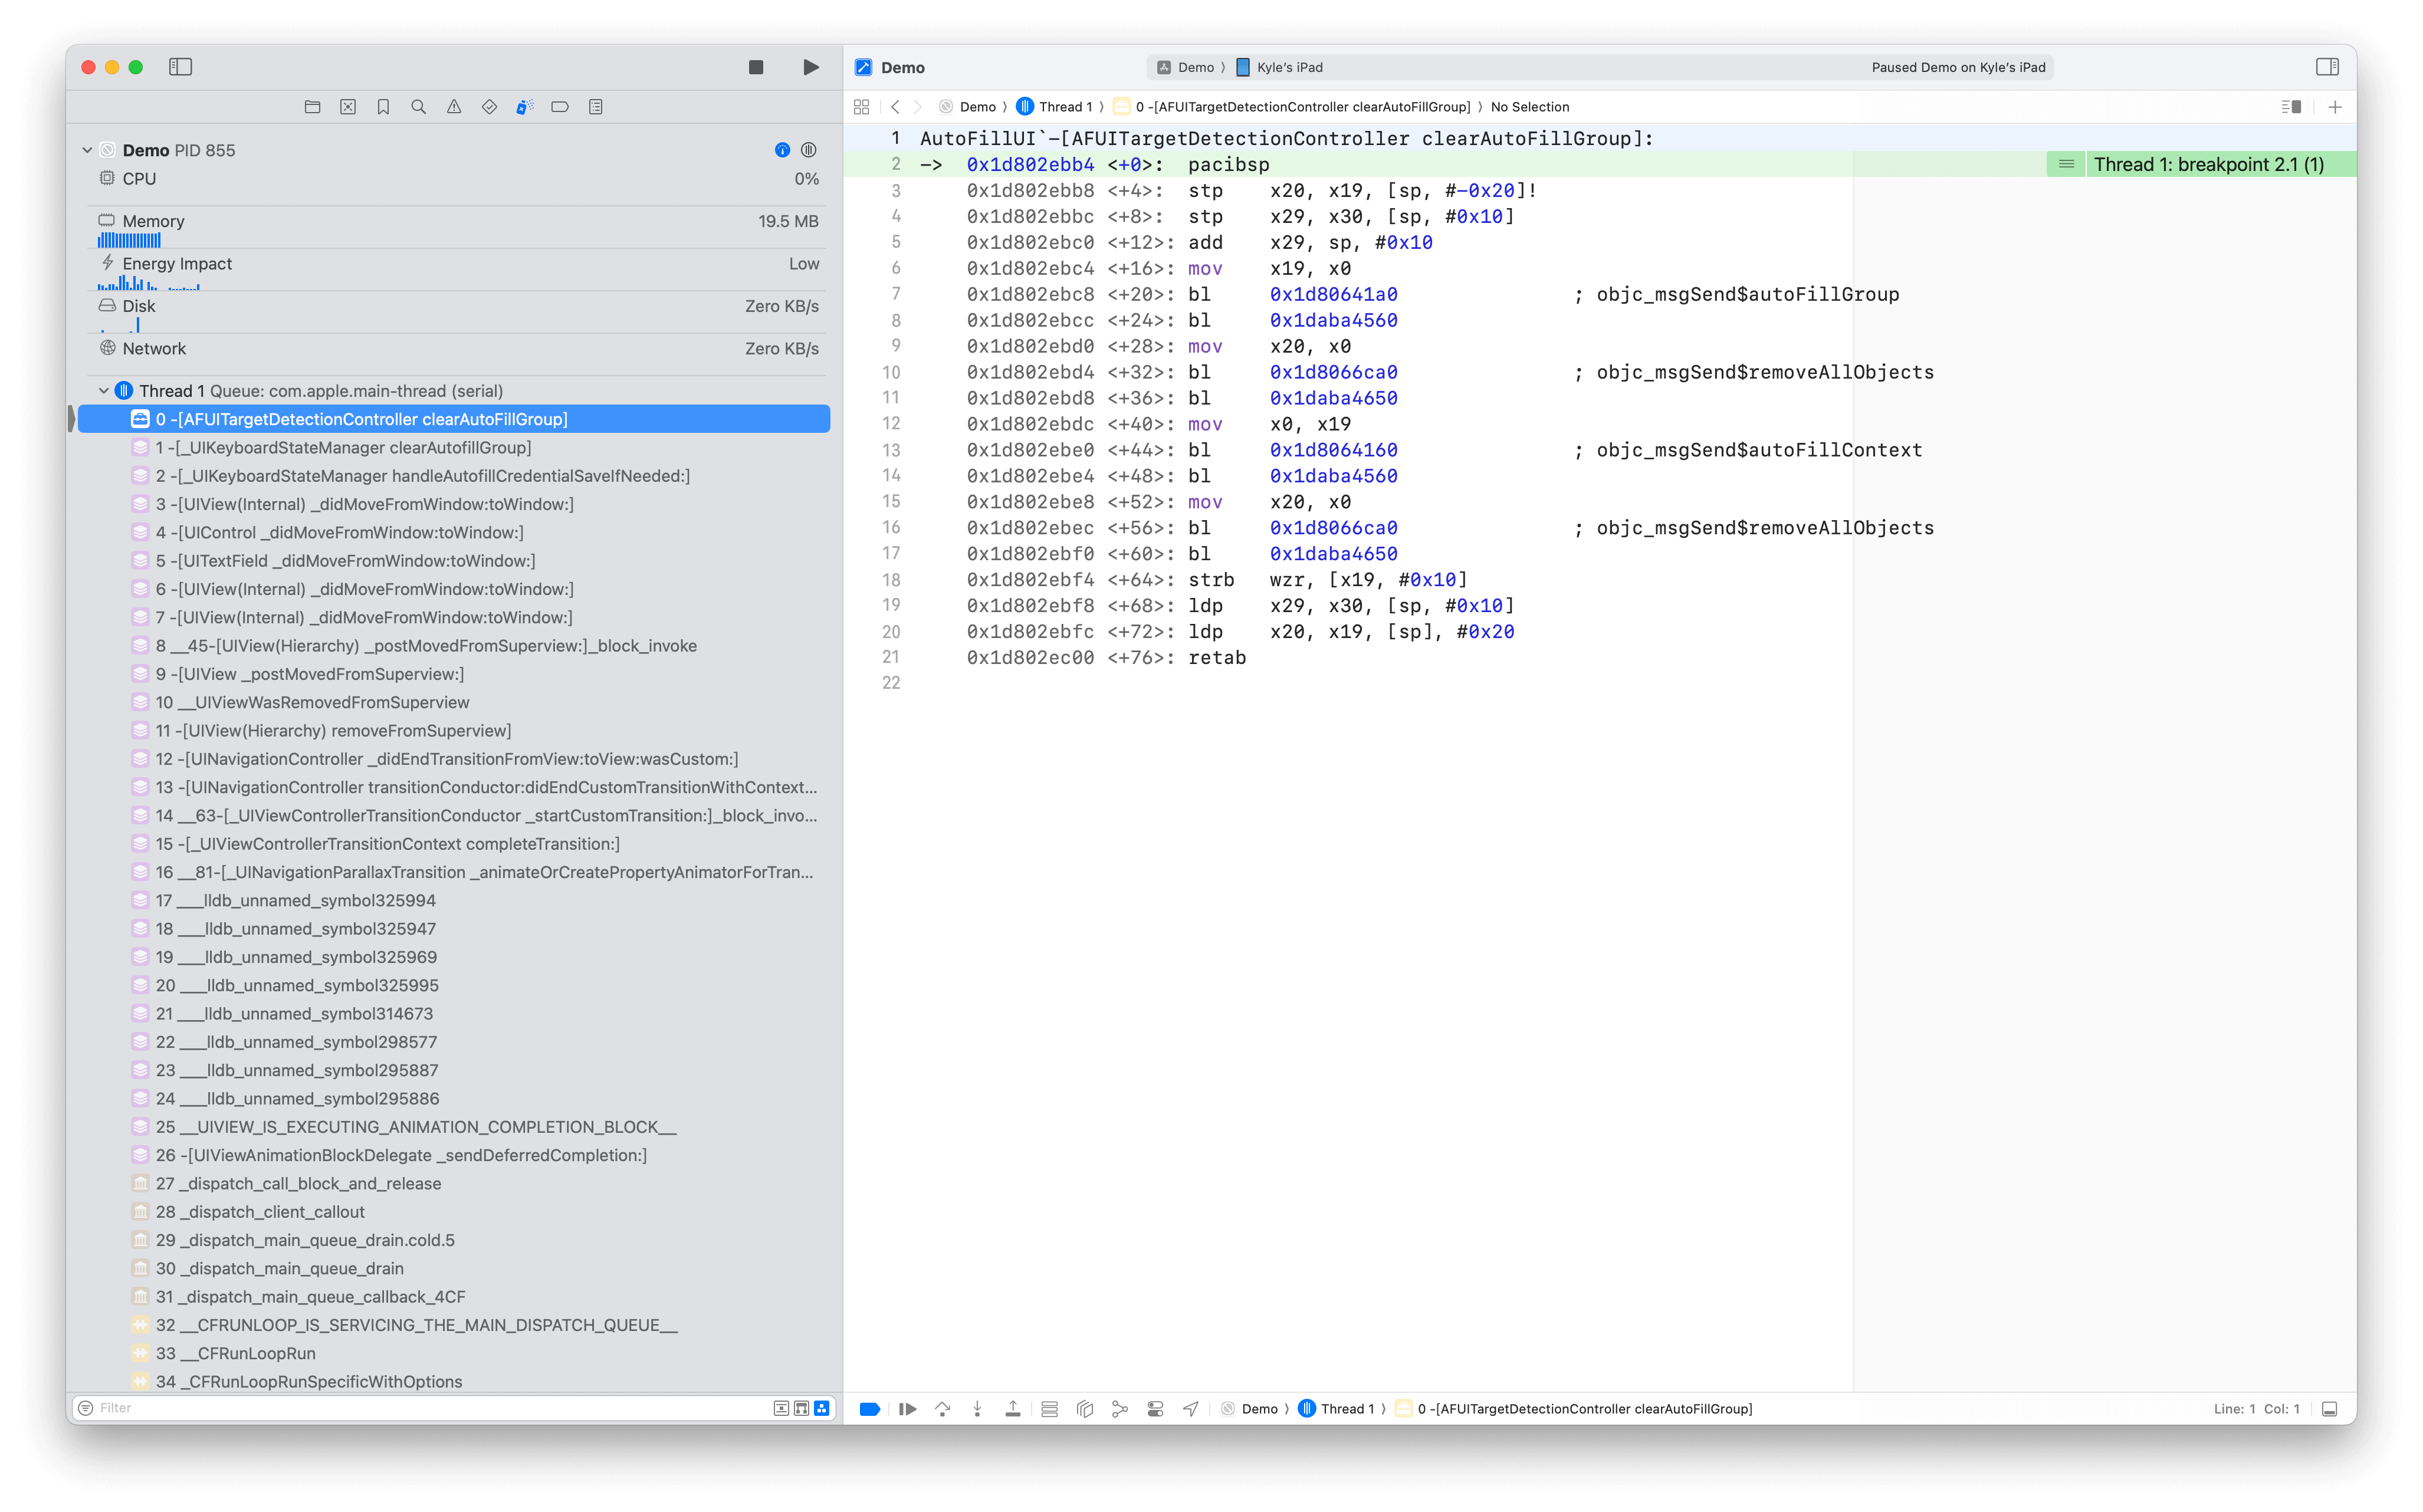
Task: Open the Issue navigator warning icon
Action: pyautogui.click(x=454, y=107)
